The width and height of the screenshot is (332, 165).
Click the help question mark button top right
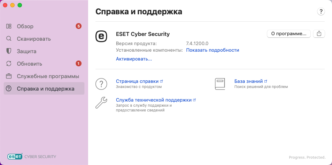321,12
